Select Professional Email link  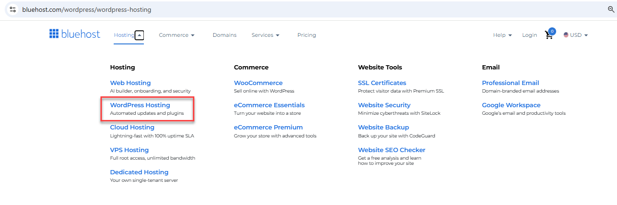coord(510,83)
